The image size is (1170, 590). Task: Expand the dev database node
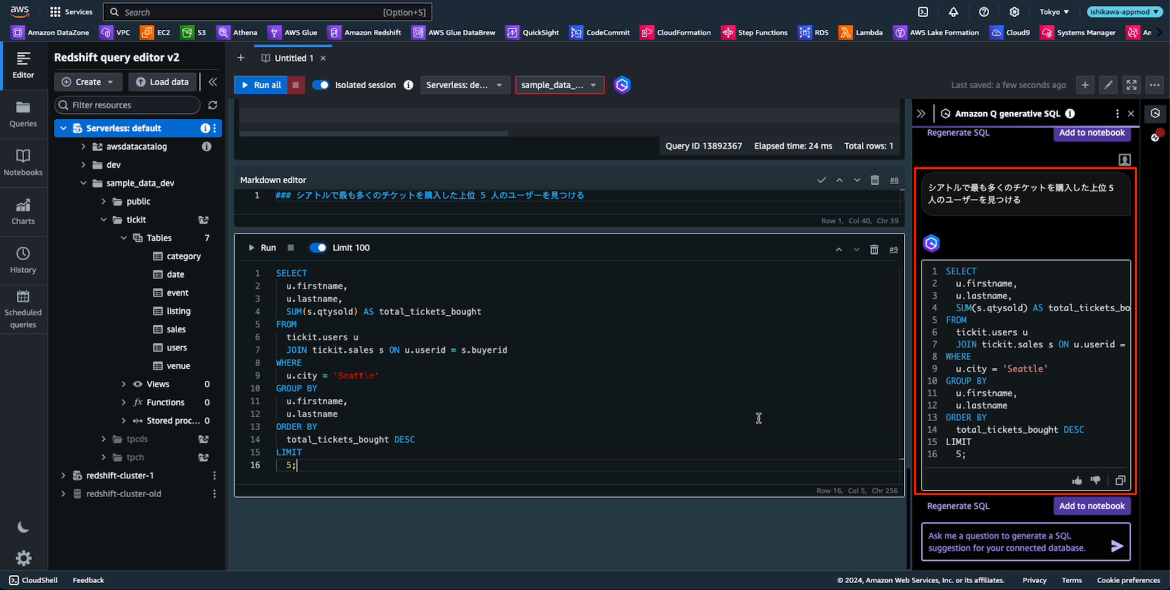[83, 165]
